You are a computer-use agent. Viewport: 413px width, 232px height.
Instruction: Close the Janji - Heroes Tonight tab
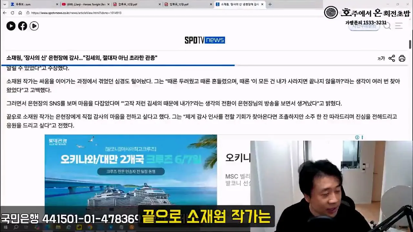point(108,4)
